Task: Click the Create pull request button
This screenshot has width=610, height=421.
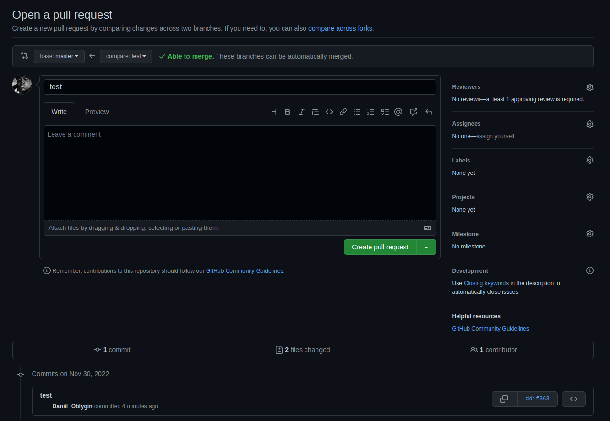Action: pyautogui.click(x=380, y=247)
